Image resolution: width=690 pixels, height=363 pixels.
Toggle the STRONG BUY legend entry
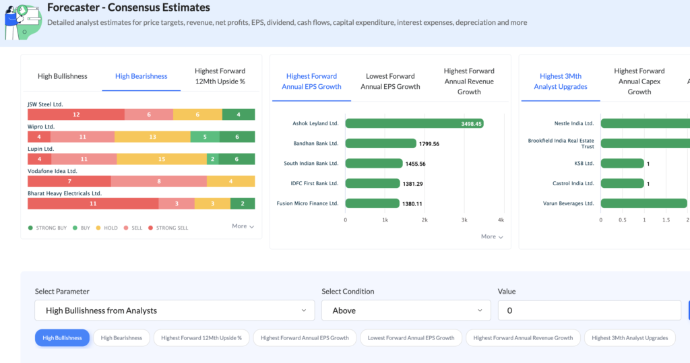(48, 228)
